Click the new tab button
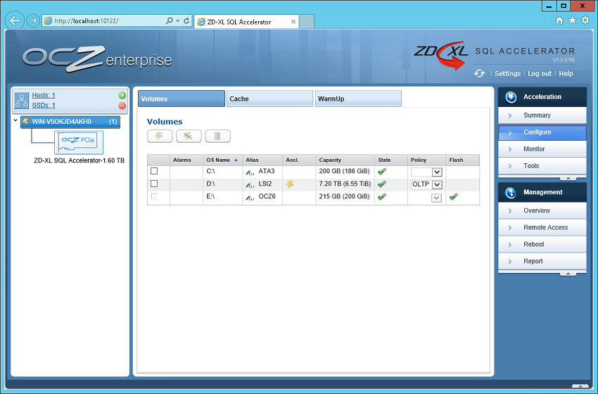This screenshot has height=394, width=598. [x=307, y=22]
